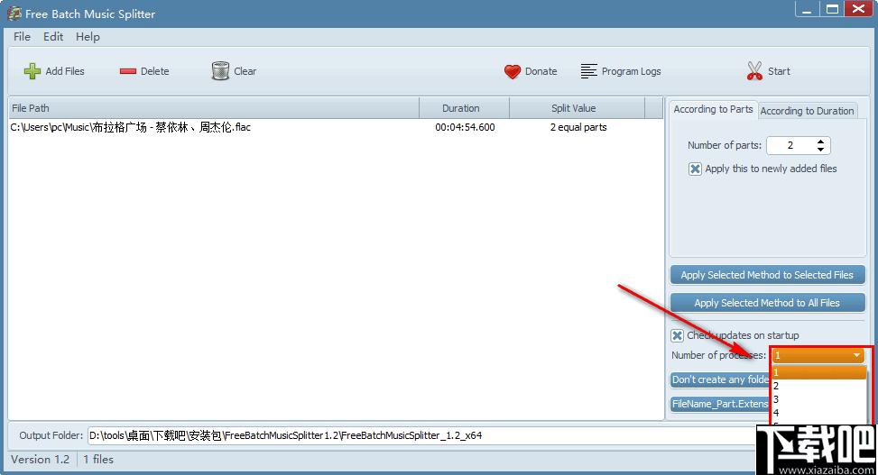The height and width of the screenshot is (475, 878).
Task: Click Apply Selected Method to All Files
Action: click(x=767, y=303)
